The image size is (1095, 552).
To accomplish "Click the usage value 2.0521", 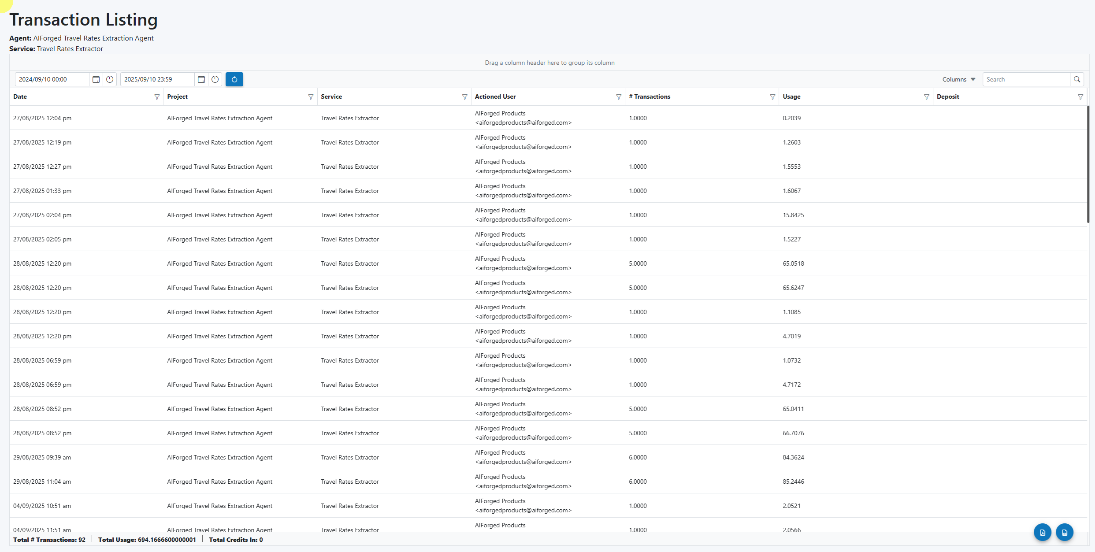I will (x=791, y=506).
